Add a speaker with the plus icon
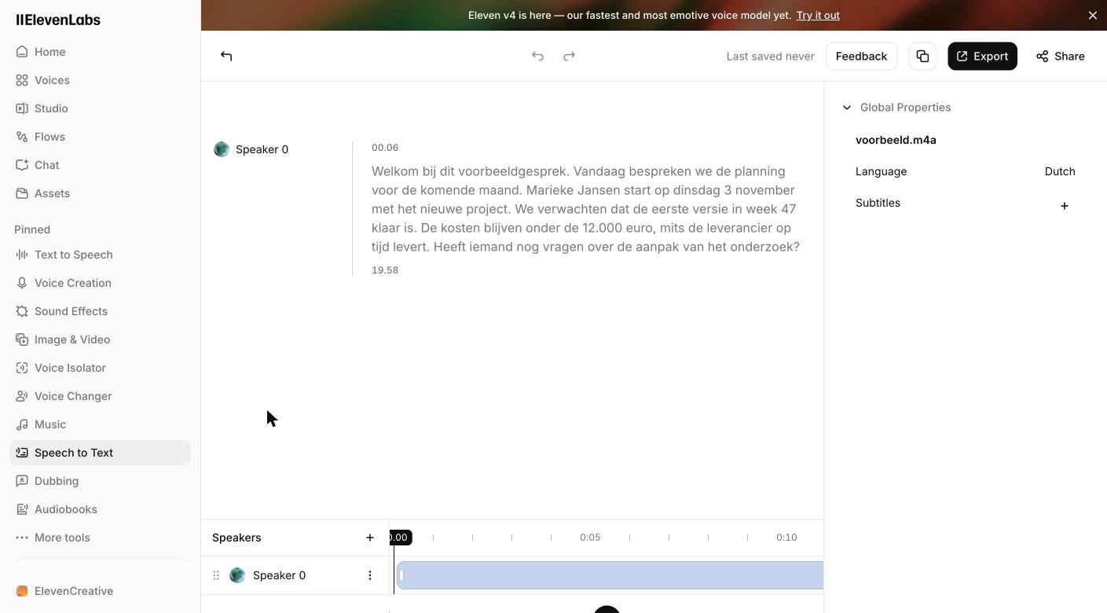 click(370, 538)
